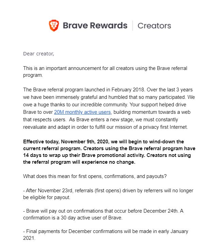Click the Brave Rewards wordmark
Viewport: 220px width, 250px height.
click(95, 25)
